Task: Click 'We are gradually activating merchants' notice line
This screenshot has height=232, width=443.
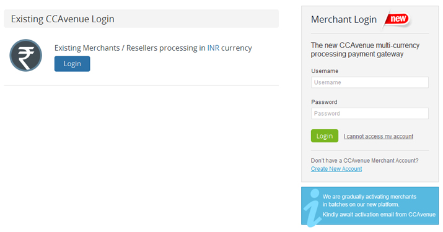Action: [369, 197]
